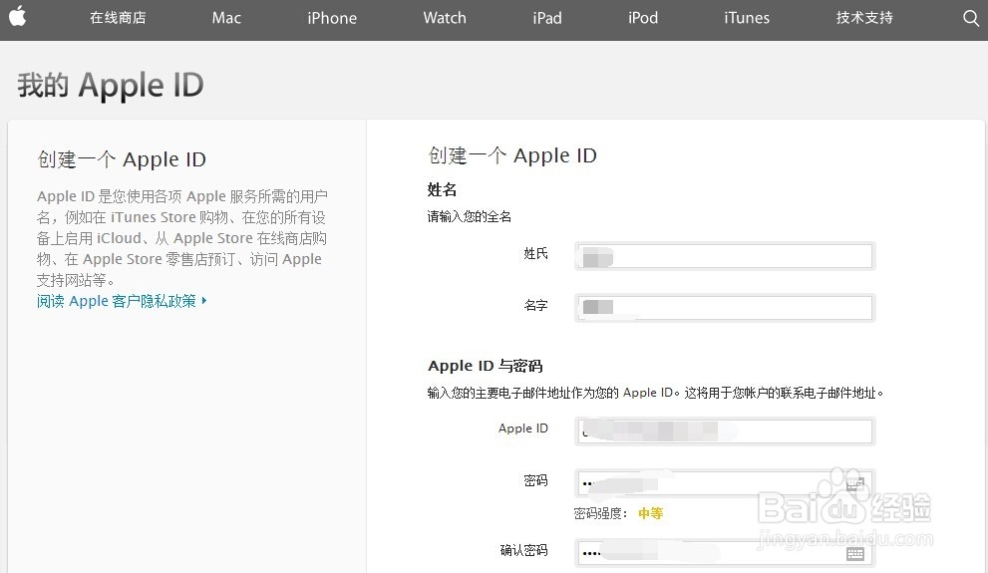Open 在线商店 navigation item
Image resolution: width=988 pixels, height=573 pixels.
(118, 18)
